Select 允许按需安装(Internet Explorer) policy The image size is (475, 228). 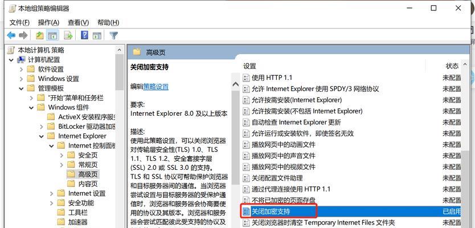point(297,100)
